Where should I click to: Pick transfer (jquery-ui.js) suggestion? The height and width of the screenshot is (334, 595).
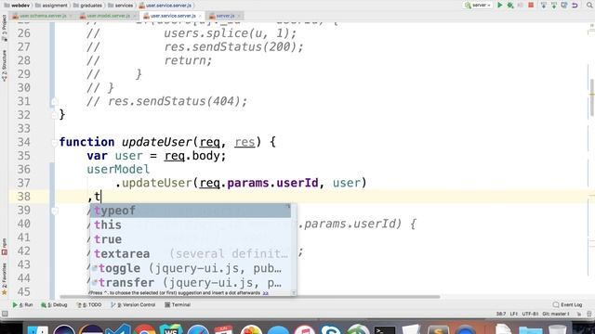click(x=190, y=282)
